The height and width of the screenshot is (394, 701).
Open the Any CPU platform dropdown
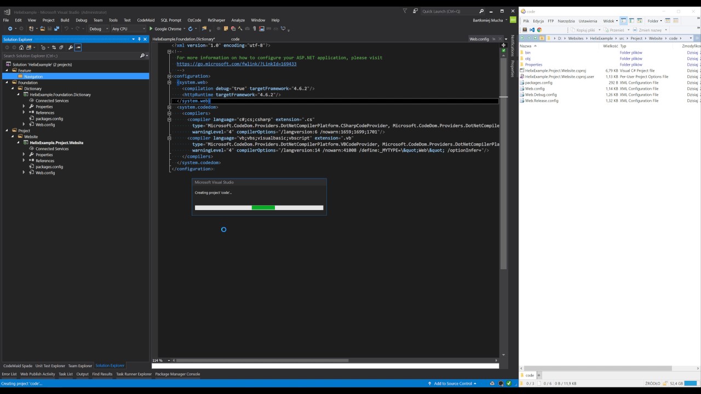coord(129,28)
